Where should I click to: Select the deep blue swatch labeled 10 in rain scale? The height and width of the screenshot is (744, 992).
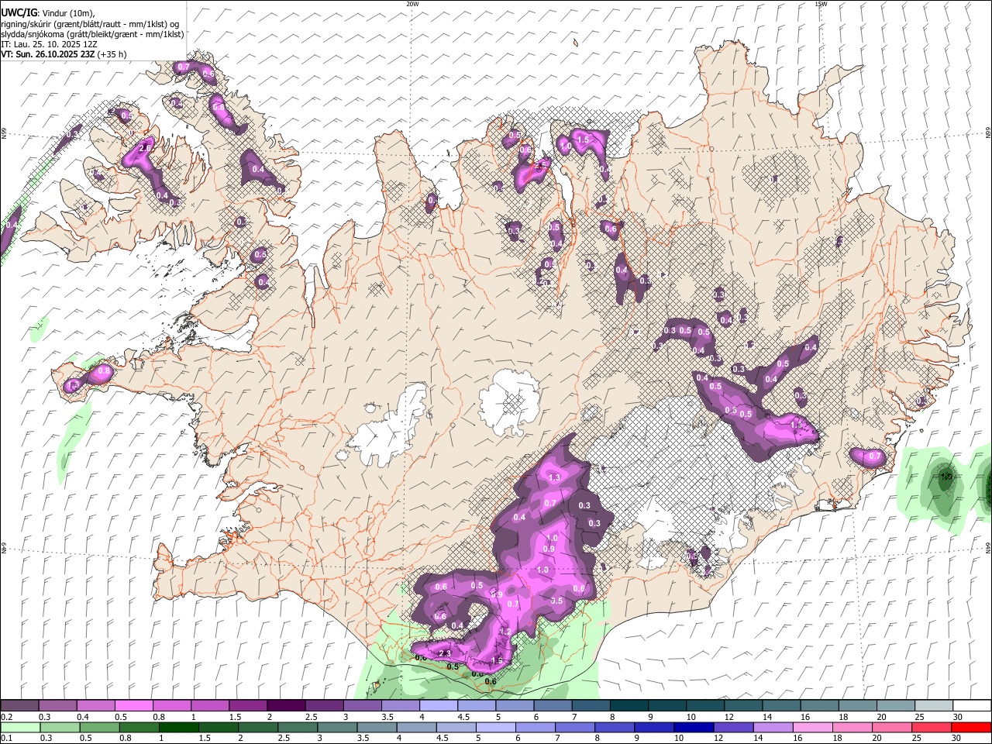click(x=693, y=727)
